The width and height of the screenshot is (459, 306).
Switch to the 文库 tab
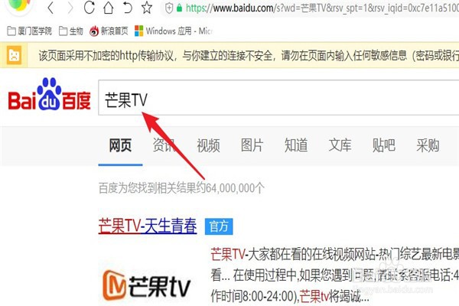(340, 145)
